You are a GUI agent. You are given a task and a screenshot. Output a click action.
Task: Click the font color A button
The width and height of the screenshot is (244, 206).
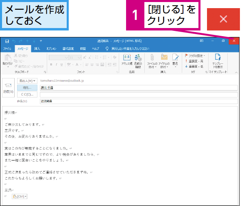(77, 65)
